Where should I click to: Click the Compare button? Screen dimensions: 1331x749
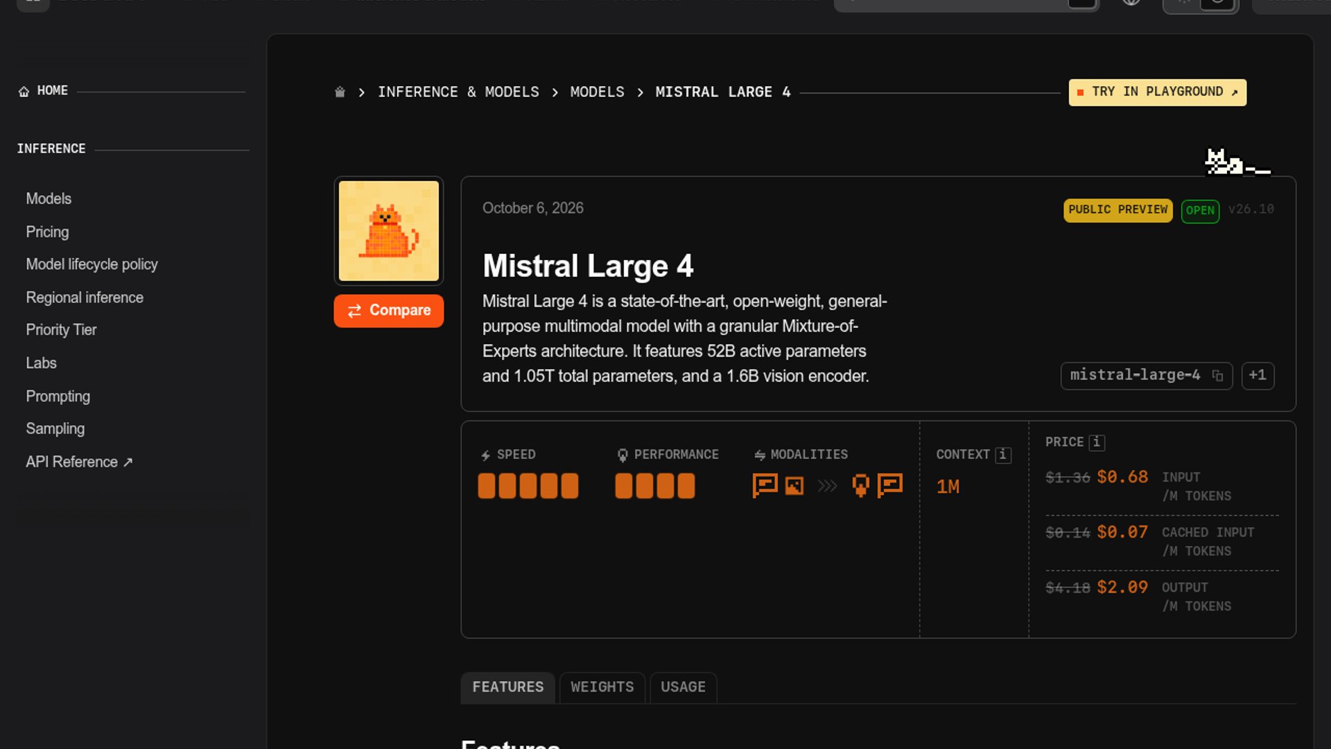point(389,311)
